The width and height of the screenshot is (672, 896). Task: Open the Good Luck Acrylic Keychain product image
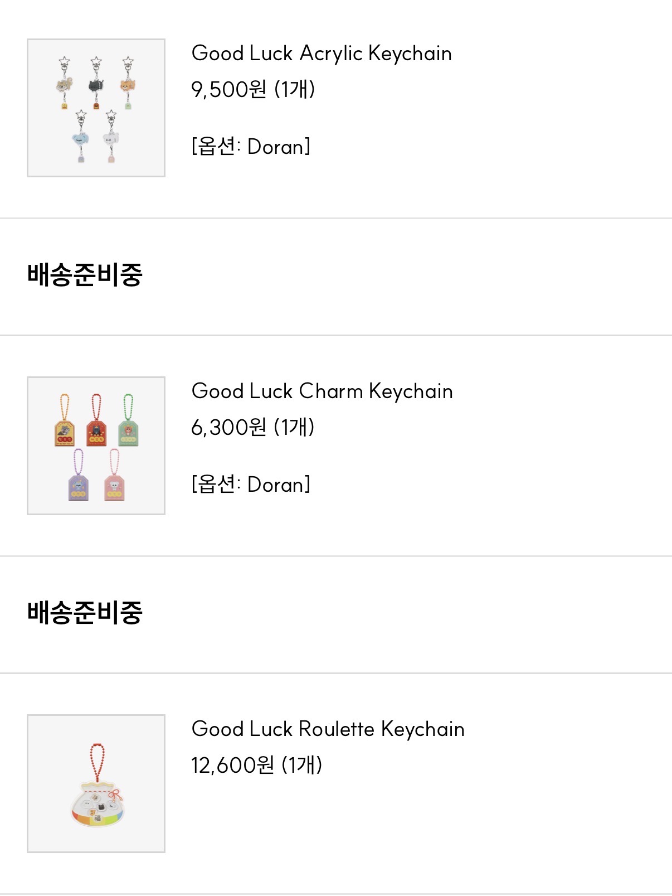[96, 108]
